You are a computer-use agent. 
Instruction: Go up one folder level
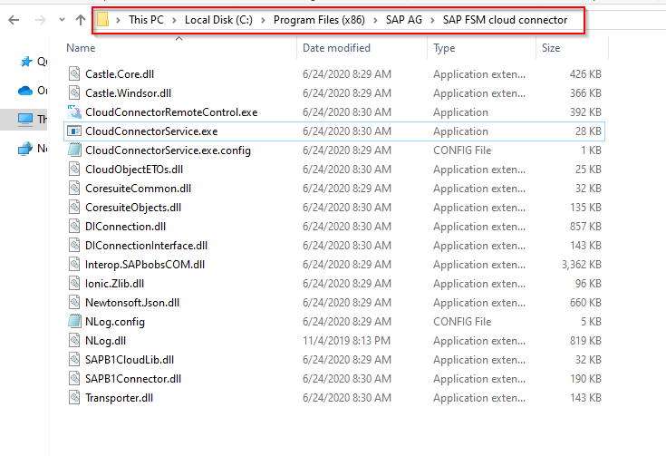point(81,20)
